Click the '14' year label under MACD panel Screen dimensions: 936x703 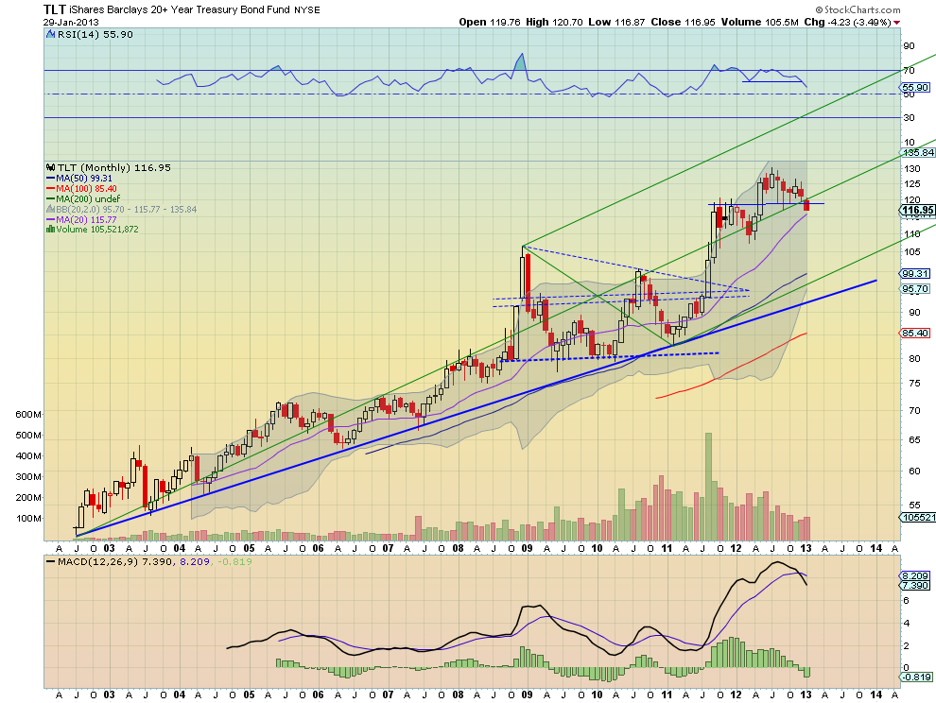(875, 694)
